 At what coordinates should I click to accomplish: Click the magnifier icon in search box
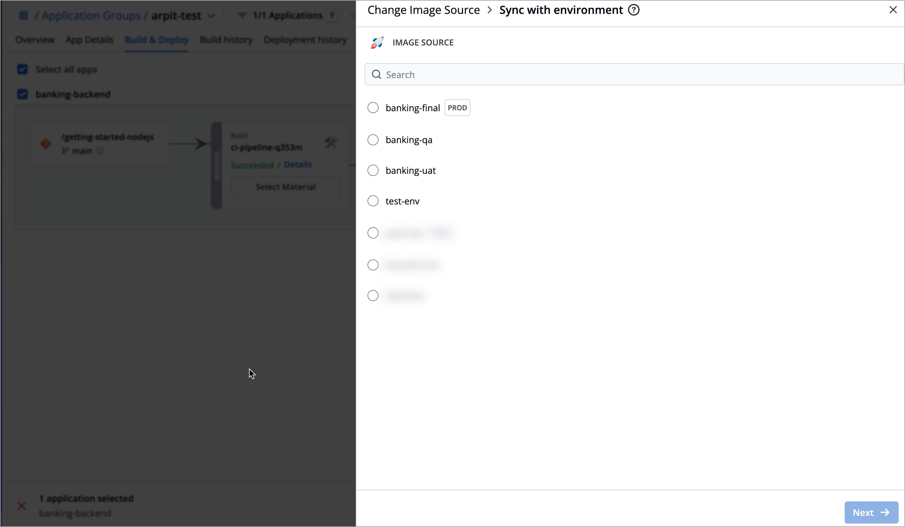click(376, 74)
